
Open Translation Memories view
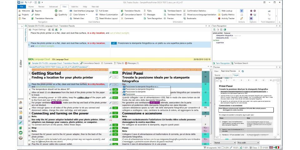point(42,18)
